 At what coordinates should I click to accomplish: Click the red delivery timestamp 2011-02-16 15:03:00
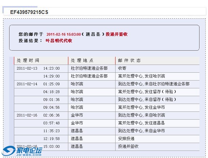pos(64,34)
